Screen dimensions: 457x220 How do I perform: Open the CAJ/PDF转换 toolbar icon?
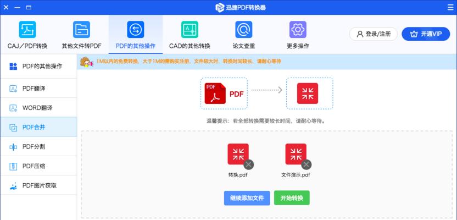[27, 30]
